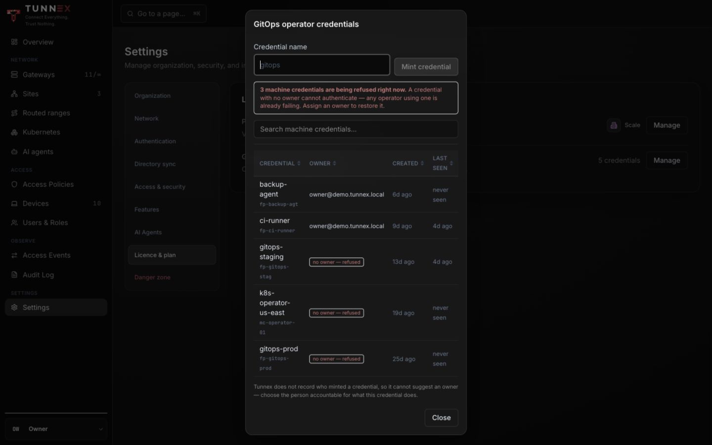
Task: Click owner email in backup-agent row
Action: point(347,195)
